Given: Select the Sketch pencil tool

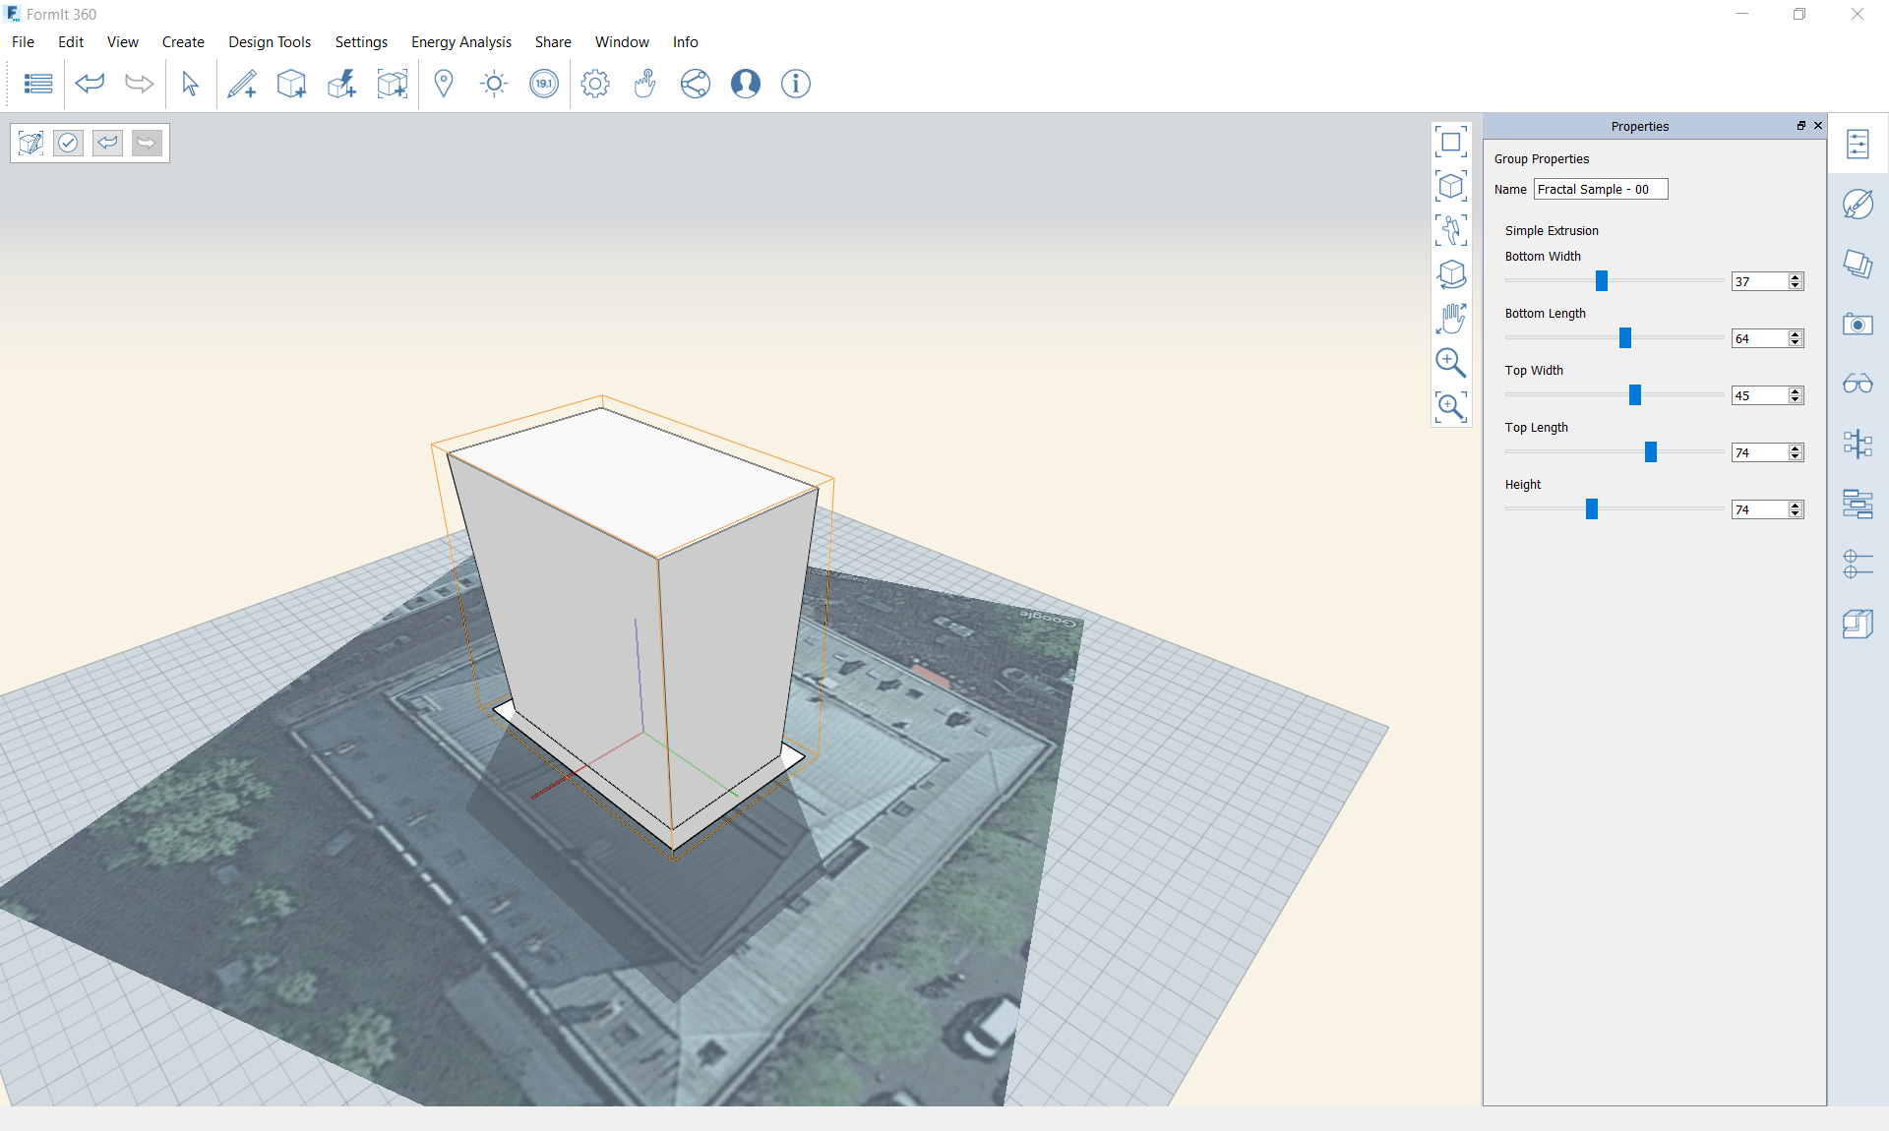Looking at the screenshot, I should click(242, 84).
